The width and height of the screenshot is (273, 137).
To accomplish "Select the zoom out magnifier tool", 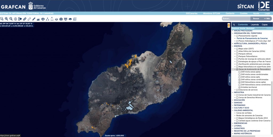I will [x=11, y=19].
